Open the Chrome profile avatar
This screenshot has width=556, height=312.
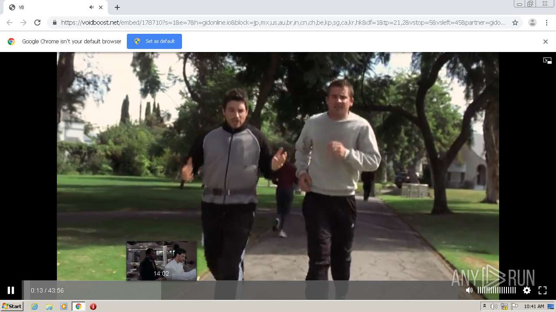point(533,23)
